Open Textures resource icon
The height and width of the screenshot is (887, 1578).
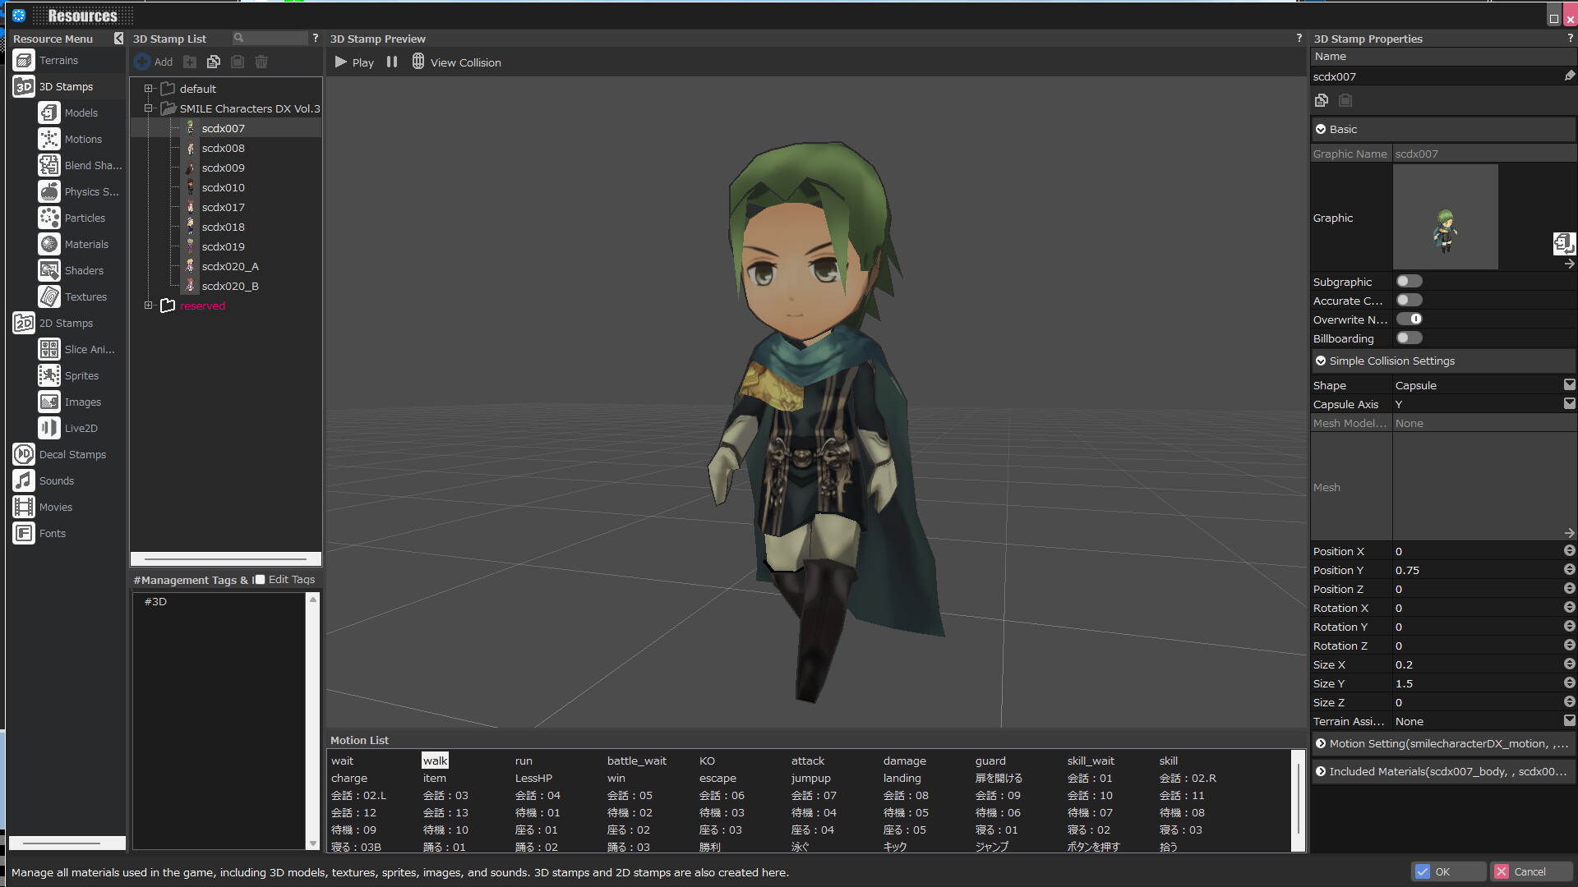pyautogui.click(x=49, y=297)
